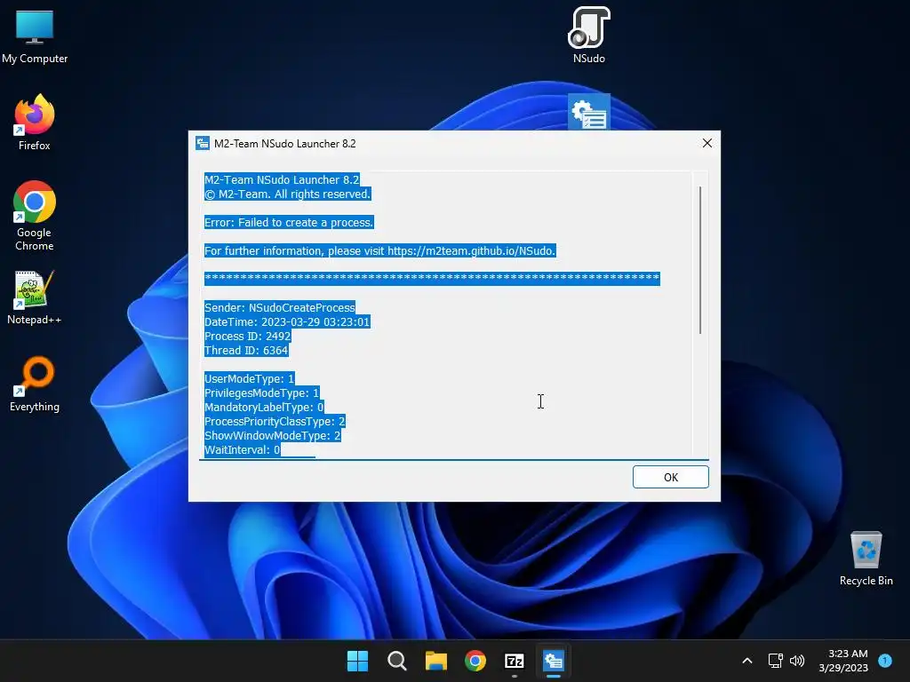Screen dimensions: 910x682
Task: Click the 'Error: Failed to create a process.' line
Action: click(x=289, y=222)
